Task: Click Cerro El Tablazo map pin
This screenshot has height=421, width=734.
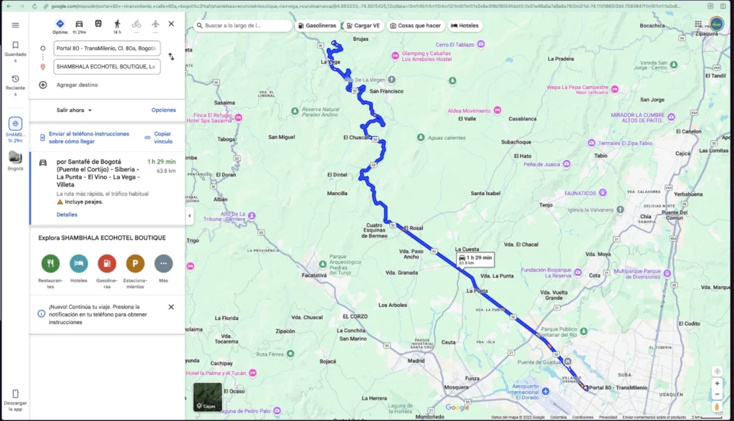Action: pyautogui.click(x=481, y=44)
